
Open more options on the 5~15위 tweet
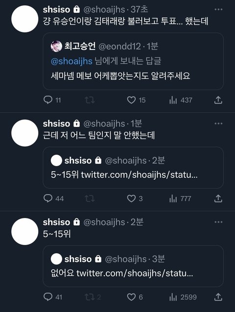(218, 222)
